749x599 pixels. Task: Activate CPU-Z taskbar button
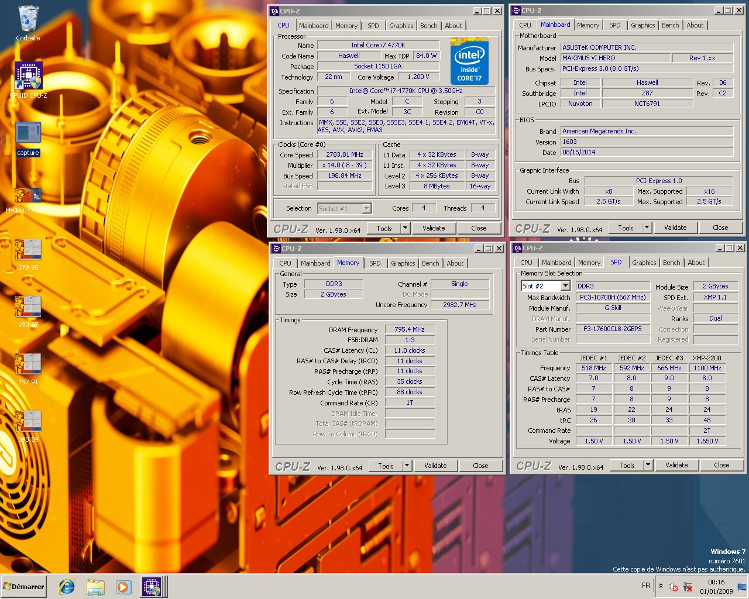point(152,587)
